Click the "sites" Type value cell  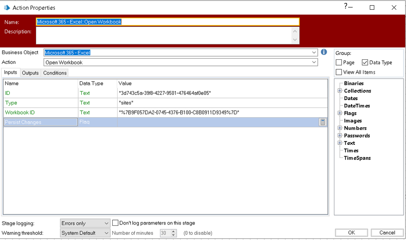pyautogui.click(x=223, y=103)
